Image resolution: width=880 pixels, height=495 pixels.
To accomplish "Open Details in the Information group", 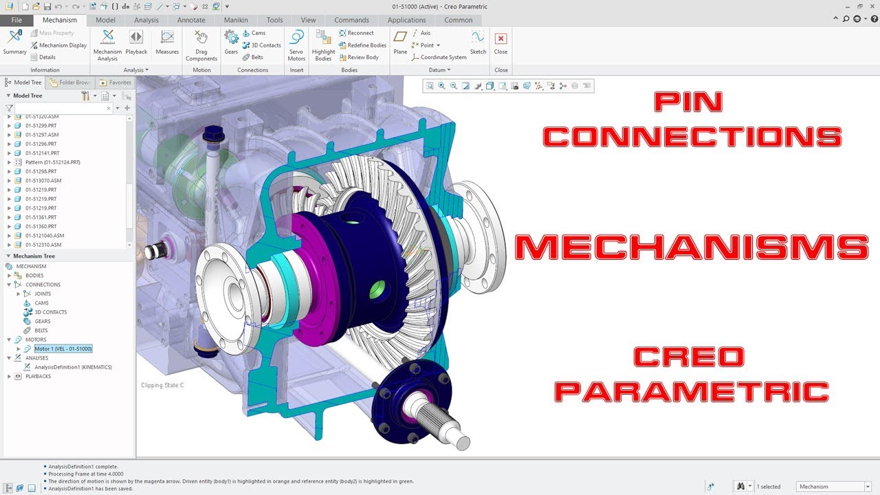I will click(x=43, y=57).
